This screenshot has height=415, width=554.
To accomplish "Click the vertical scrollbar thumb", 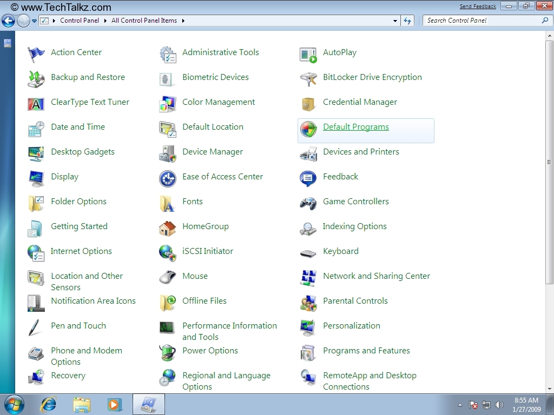I will [x=549, y=162].
